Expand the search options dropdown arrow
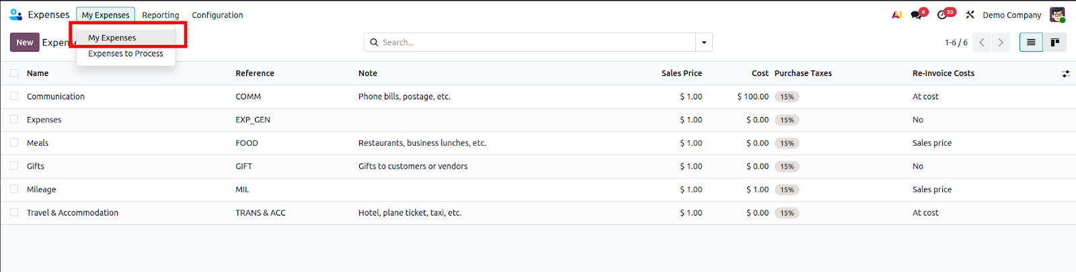The height and width of the screenshot is (272, 1076). tap(704, 42)
